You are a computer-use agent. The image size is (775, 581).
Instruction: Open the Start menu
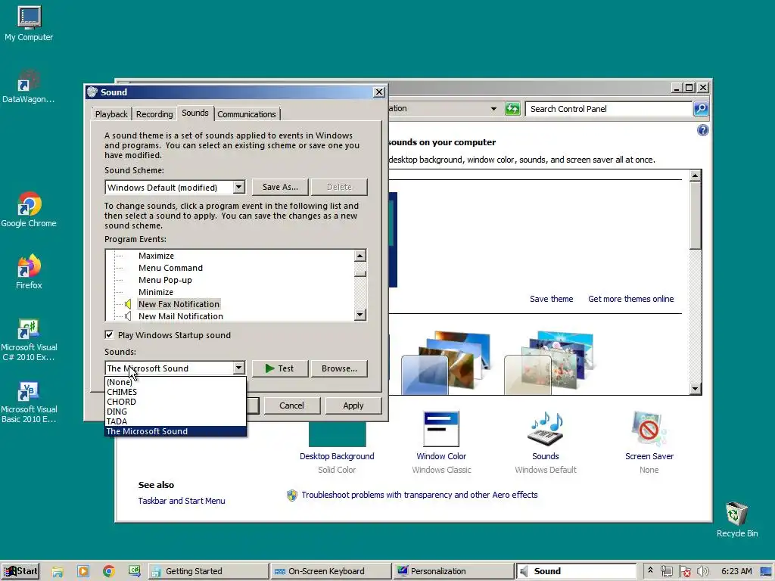(20, 571)
